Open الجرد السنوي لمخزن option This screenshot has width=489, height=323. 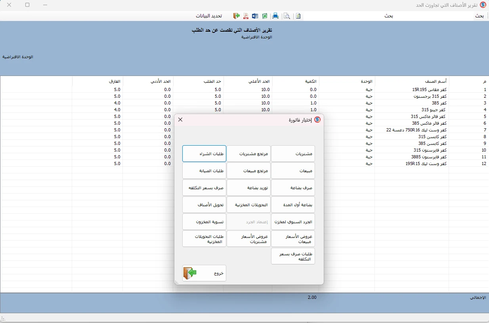pyautogui.click(x=293, y=222)
